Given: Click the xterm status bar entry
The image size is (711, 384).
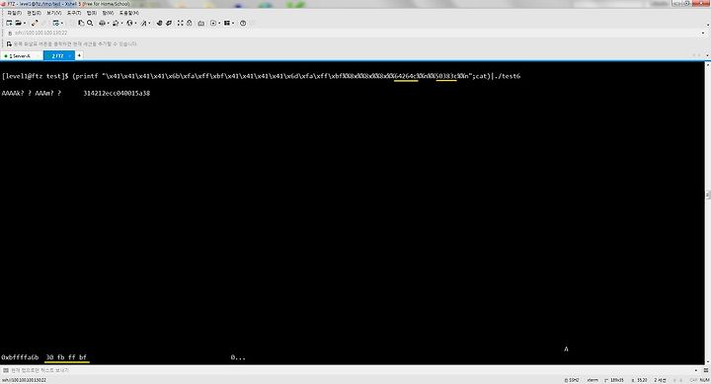Looking at the screenshot, I should coord(592,380).
